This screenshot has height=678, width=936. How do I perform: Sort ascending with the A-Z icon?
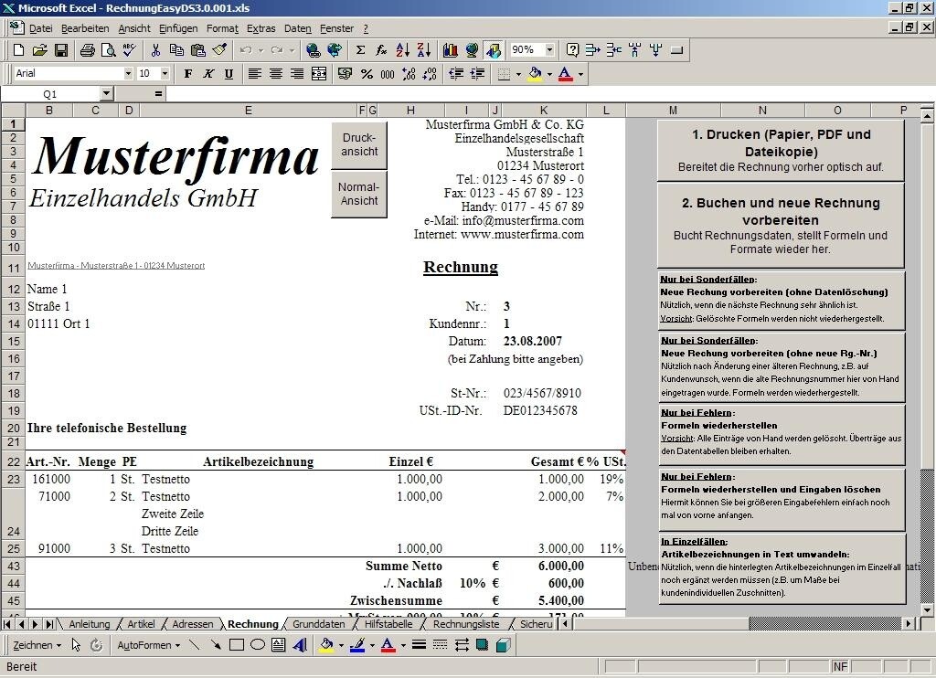(x=403, y=50)
